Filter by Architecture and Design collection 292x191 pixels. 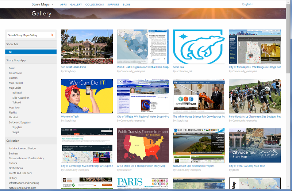coord(22,148)
